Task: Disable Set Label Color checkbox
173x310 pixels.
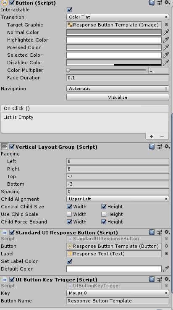Action: (x=69, y=261)
